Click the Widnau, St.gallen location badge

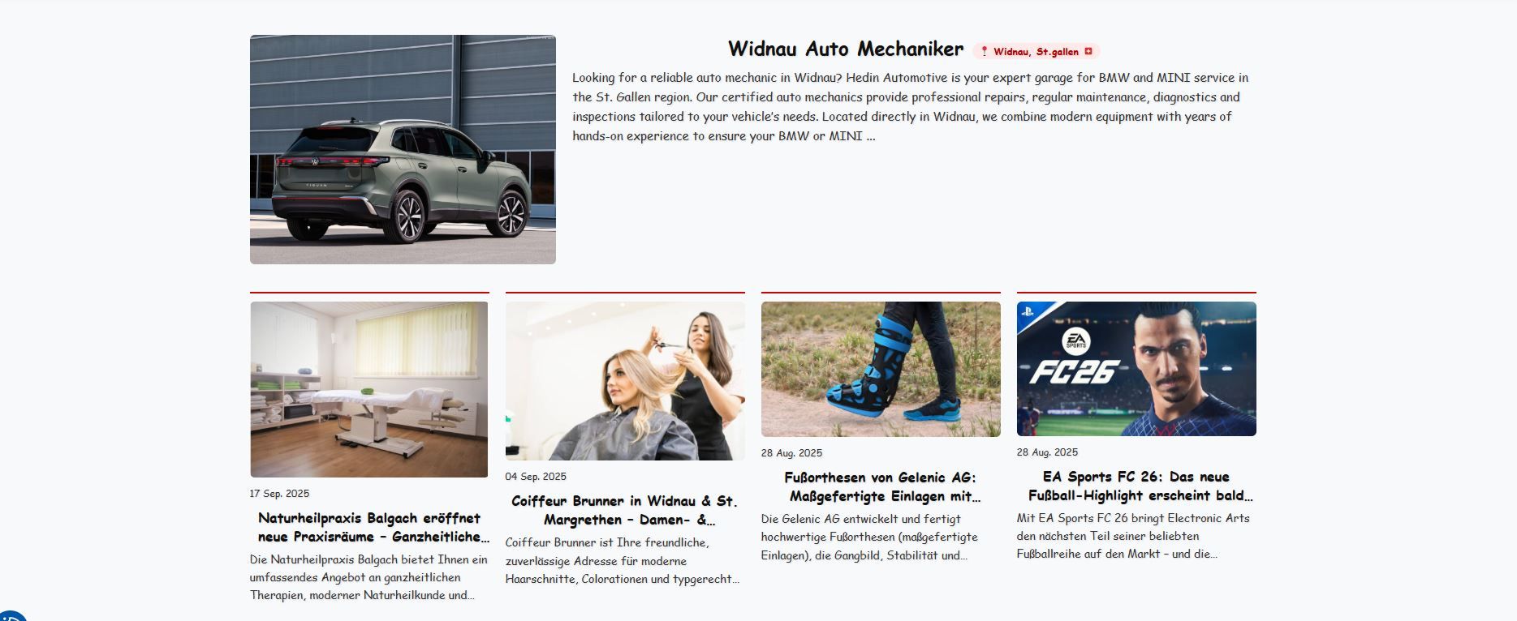point(1036,51)
